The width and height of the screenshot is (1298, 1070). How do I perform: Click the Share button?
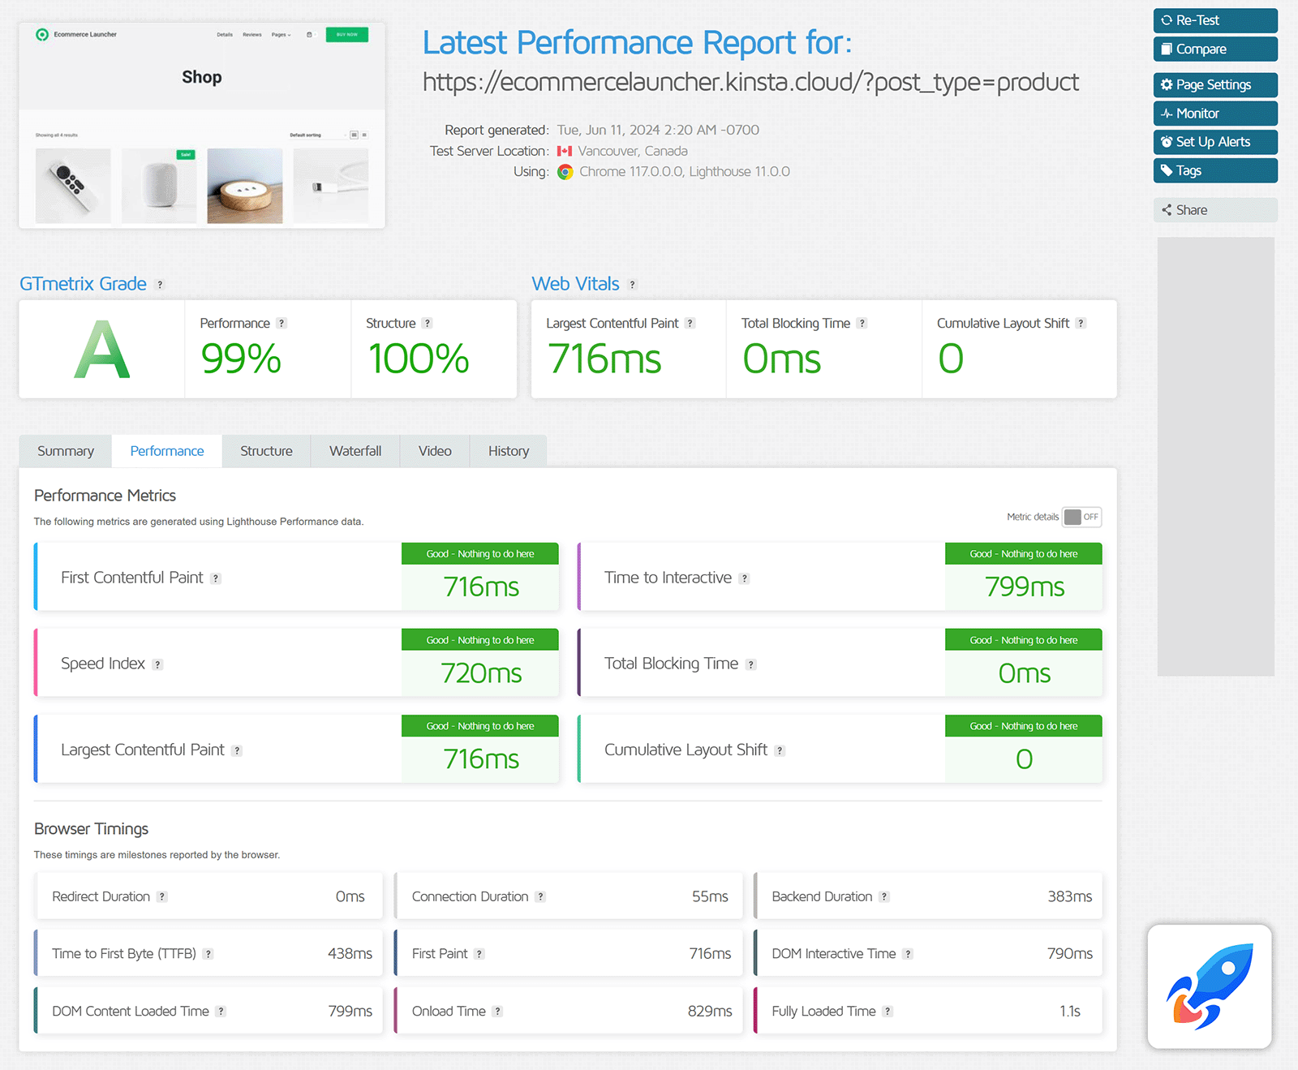click(1215, 210)
